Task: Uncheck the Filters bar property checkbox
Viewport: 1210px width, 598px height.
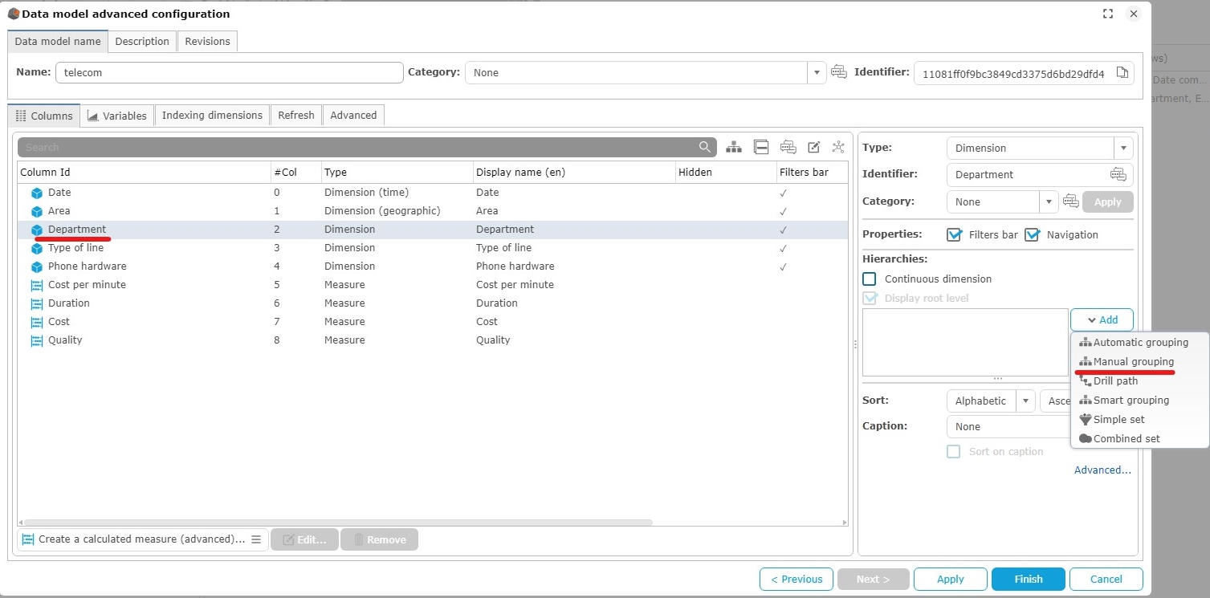Action: [954, 234]
